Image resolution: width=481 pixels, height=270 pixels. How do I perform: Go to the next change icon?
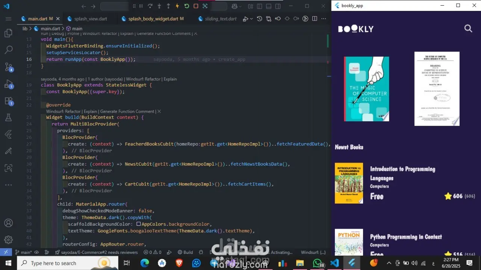(x=296, y=19)
